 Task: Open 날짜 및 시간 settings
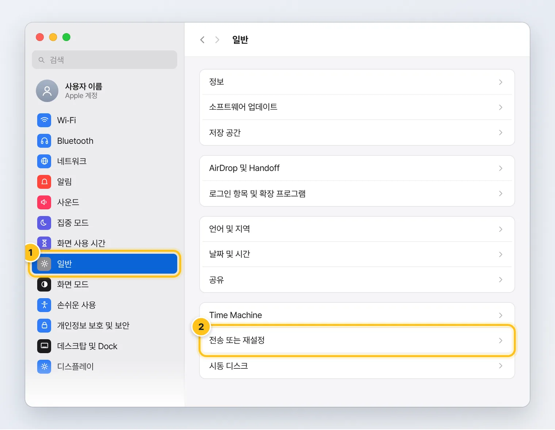[357, 254]
